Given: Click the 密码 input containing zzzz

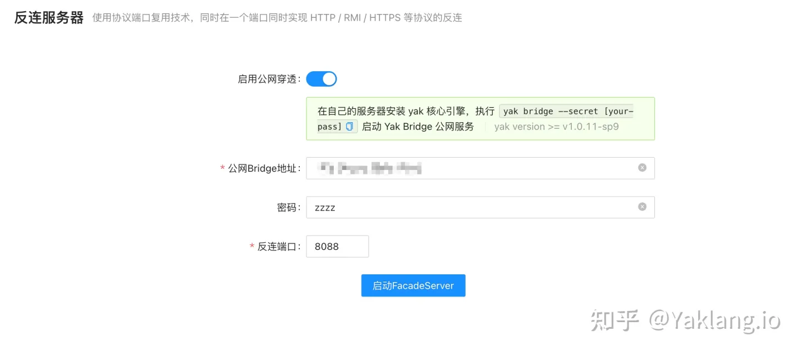Looking at the screenshot, I should pyautogui.click(x=480, y=207).
